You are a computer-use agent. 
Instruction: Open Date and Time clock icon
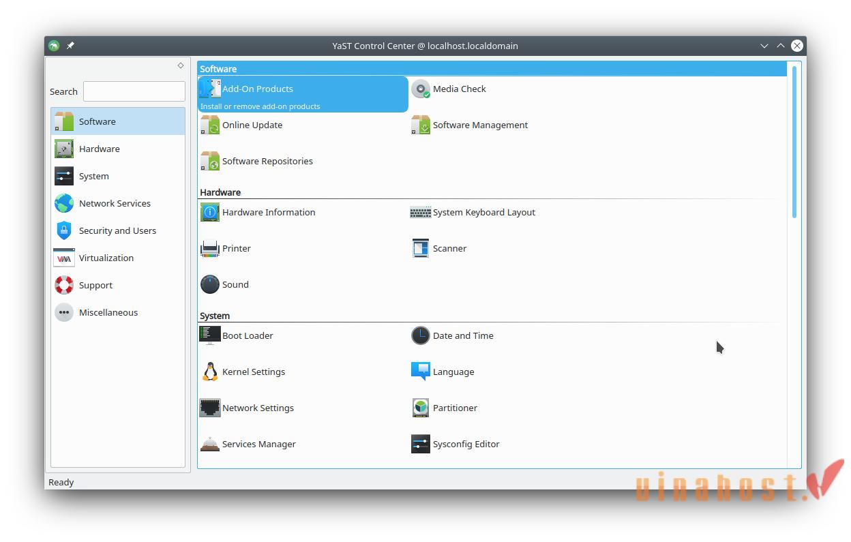point(421,335)
